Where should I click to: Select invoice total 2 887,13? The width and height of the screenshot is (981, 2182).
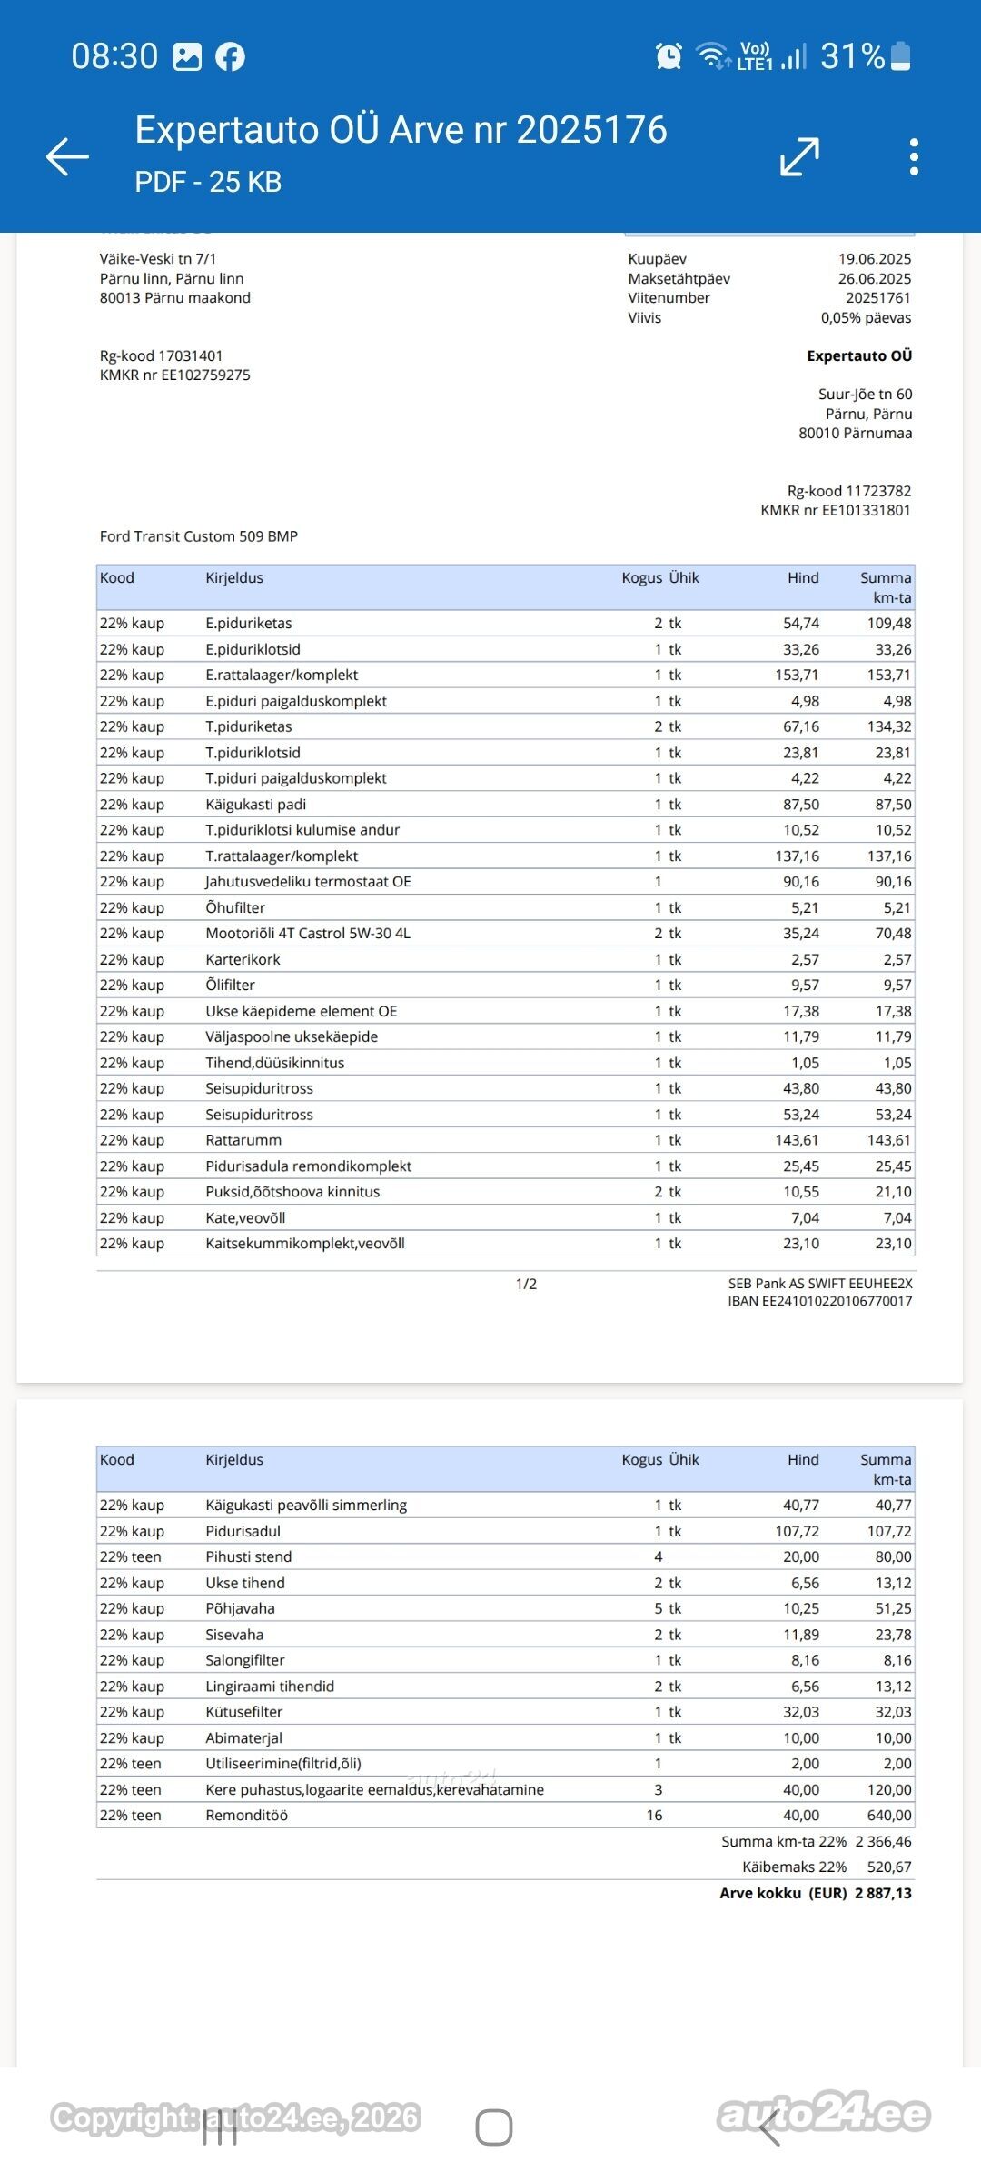[x=883, y=1894]
